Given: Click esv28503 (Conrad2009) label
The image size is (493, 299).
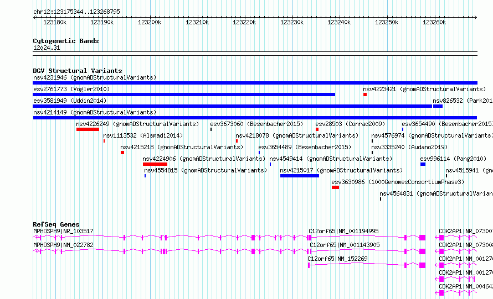Looking at the screenshot, I should [350, 124].
